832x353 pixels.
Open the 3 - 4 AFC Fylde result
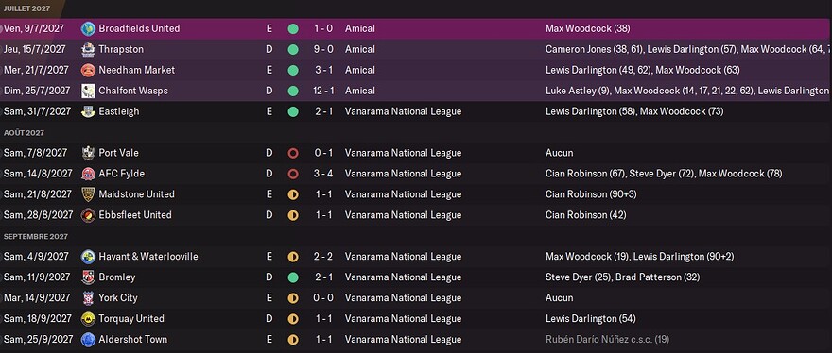(323, 174)
